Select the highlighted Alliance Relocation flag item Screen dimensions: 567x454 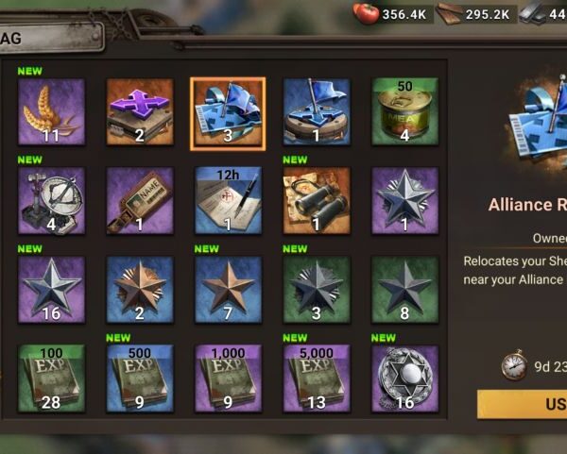(x=228, y=113)
